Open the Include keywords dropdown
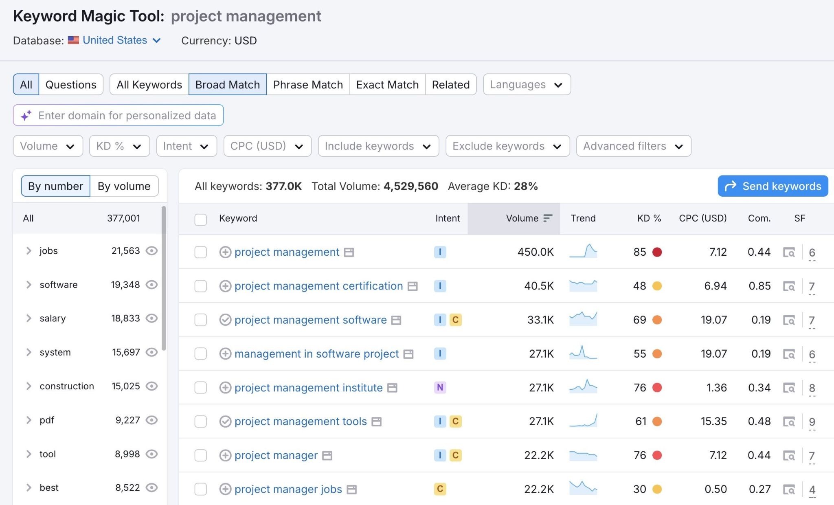The width and height of the screenshot is (834, 505). 378,146
